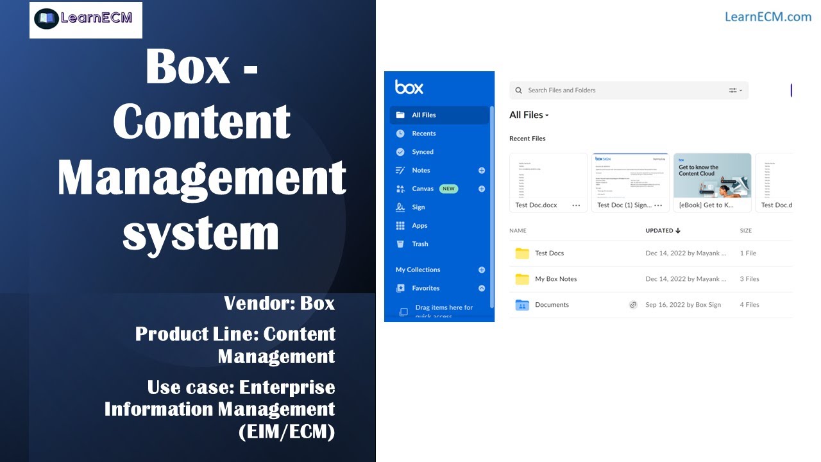Open more options for Test Doc (1) Sign
The width and height of the screenshot is (821, 462).
click(x=658, y=205)
